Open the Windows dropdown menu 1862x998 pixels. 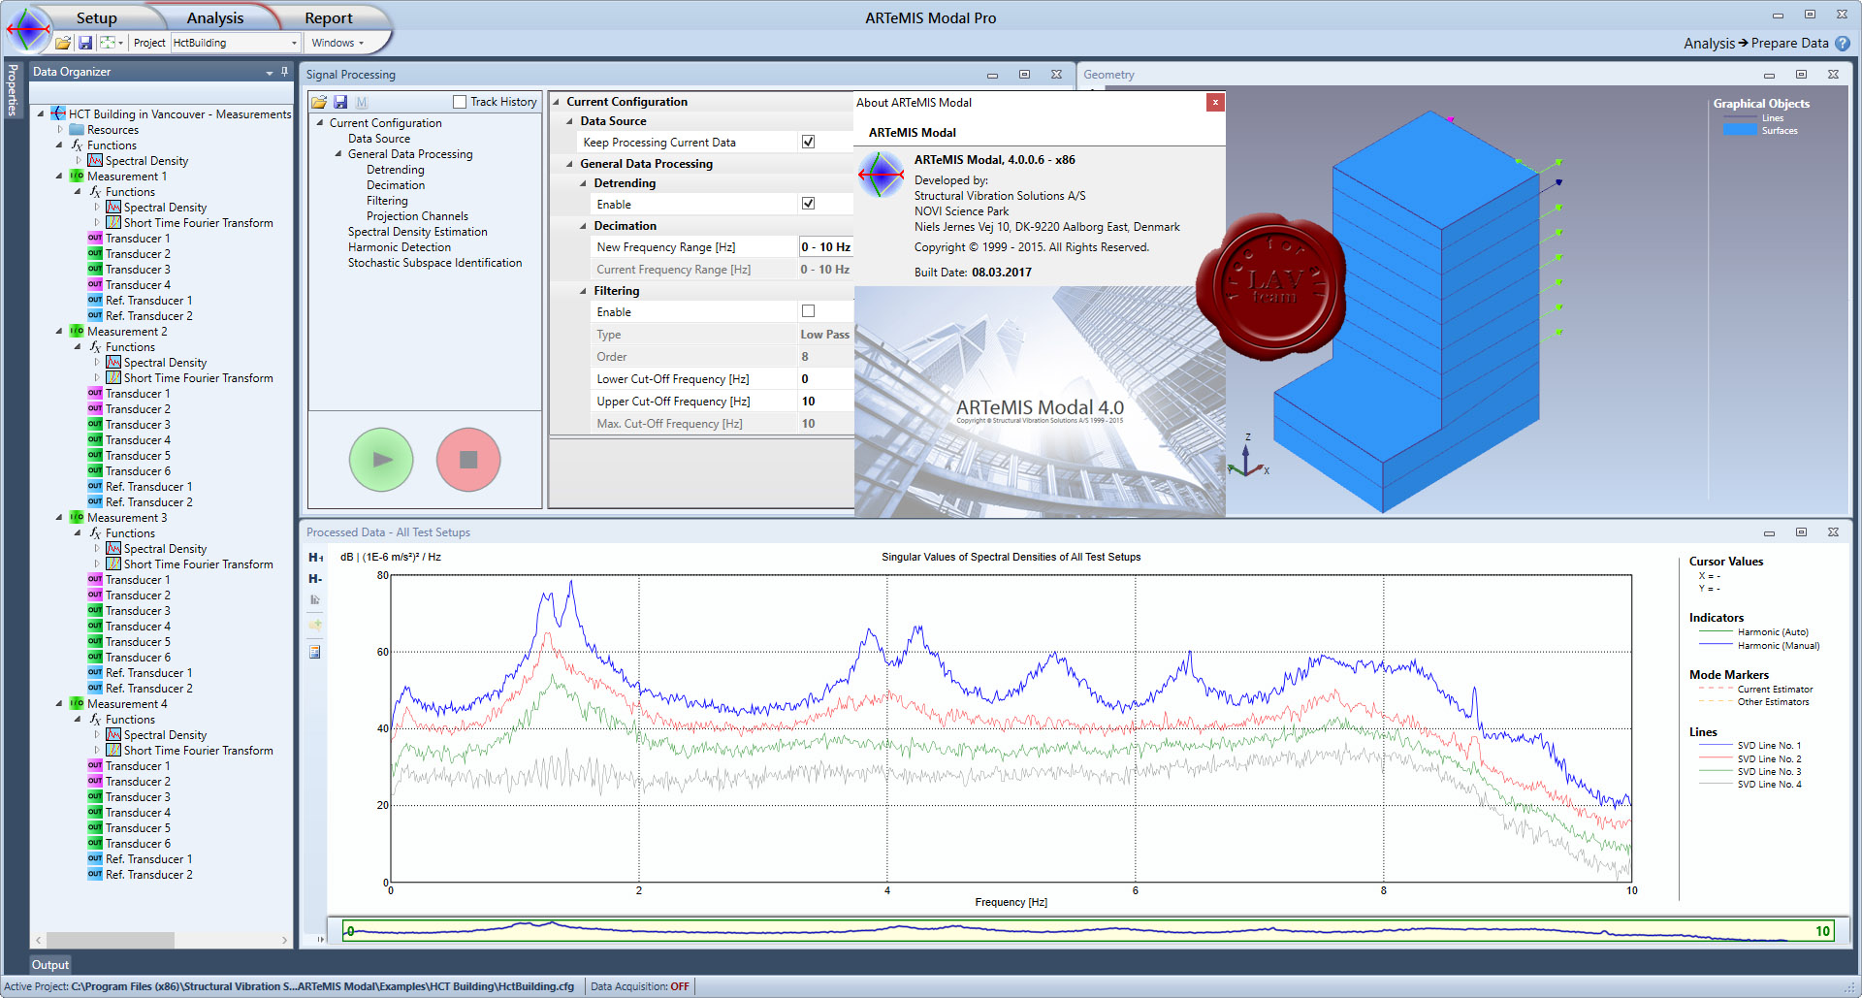tap(337, 43)
